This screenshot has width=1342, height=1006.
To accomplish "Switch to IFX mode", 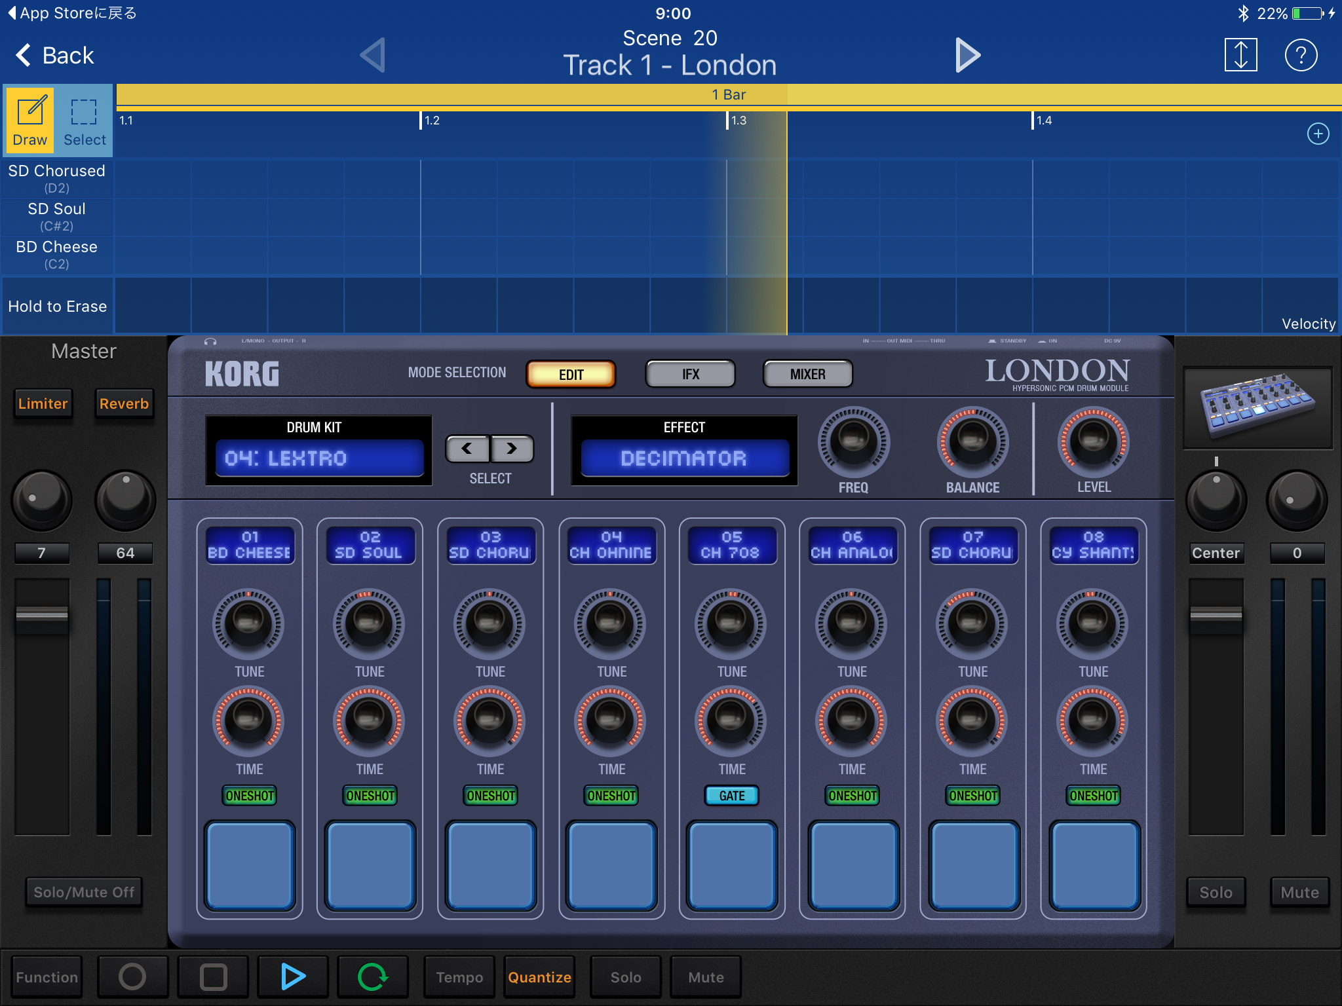I will (691, 374).
